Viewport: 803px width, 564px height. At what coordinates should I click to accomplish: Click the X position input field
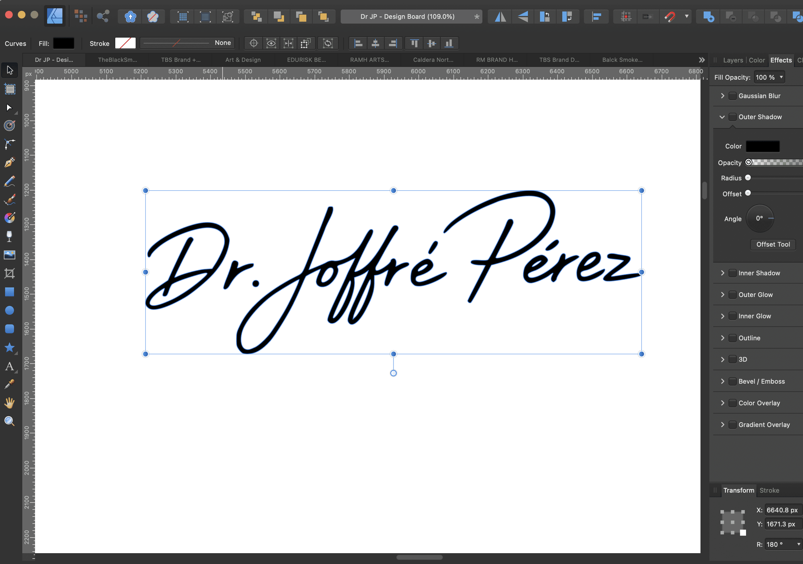782,510
